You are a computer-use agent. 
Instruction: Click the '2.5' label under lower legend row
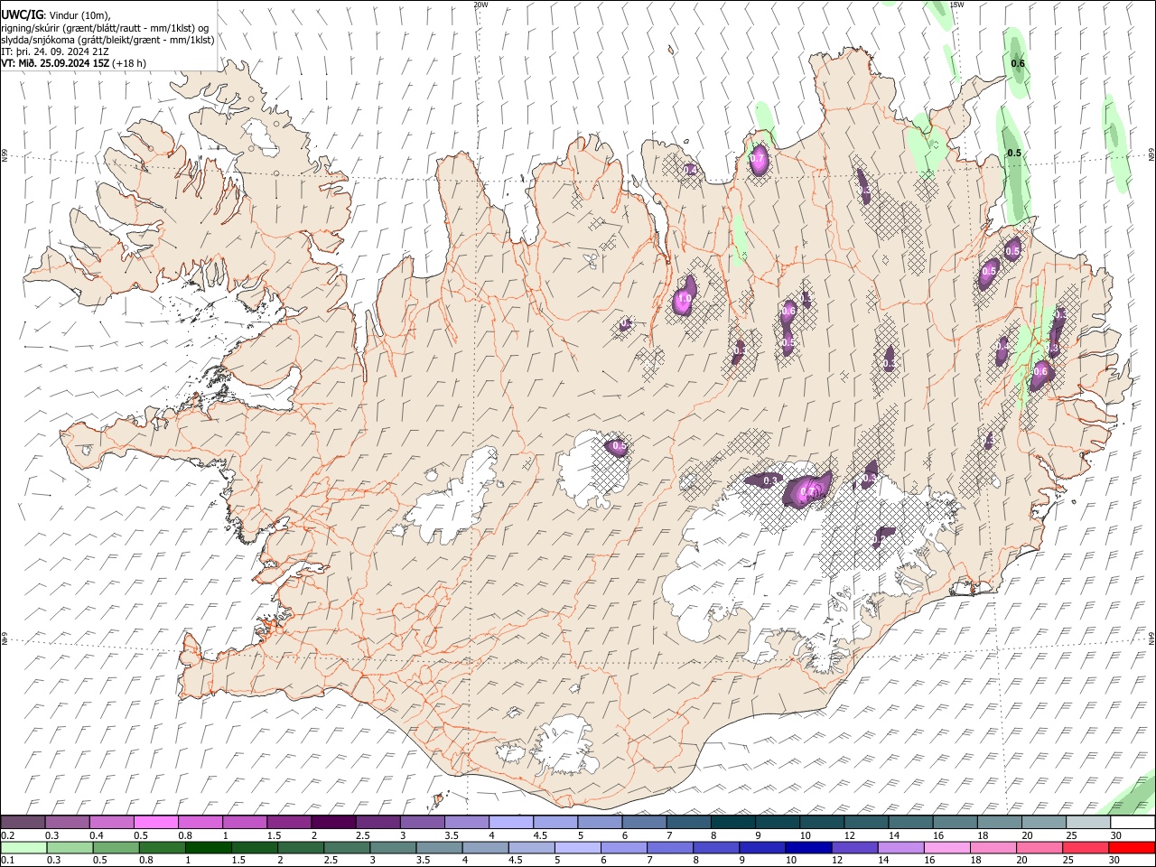pyautogui.click(x=331, y=860)
